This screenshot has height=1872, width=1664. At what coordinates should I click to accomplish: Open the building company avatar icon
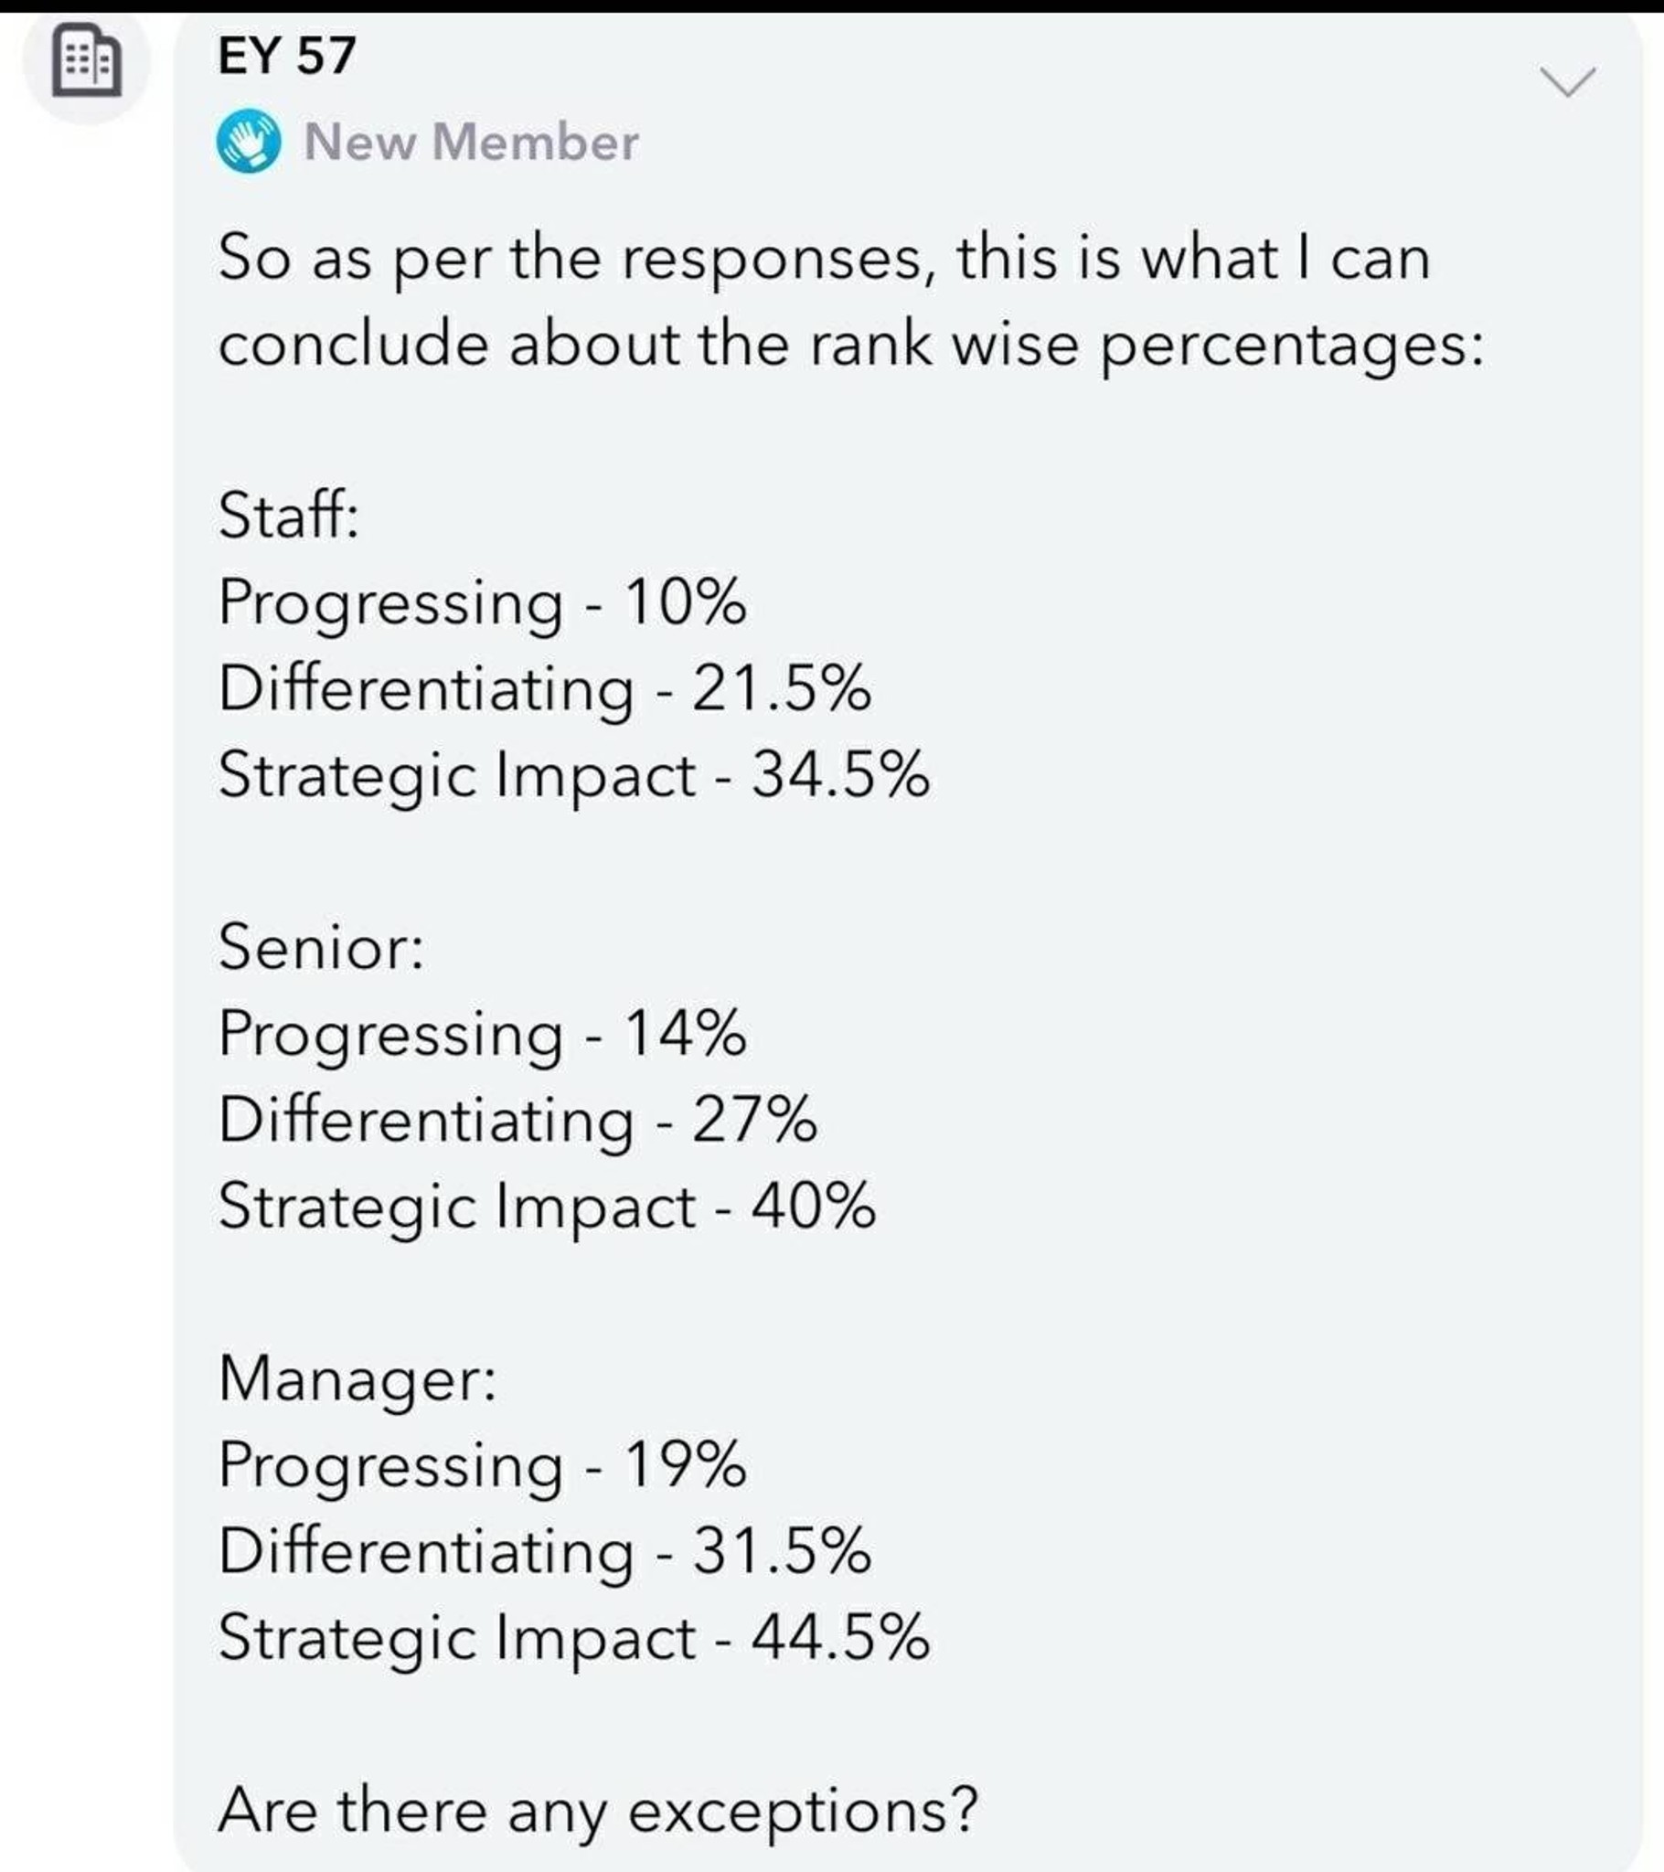pyautogui.click(x=87, y=60)
